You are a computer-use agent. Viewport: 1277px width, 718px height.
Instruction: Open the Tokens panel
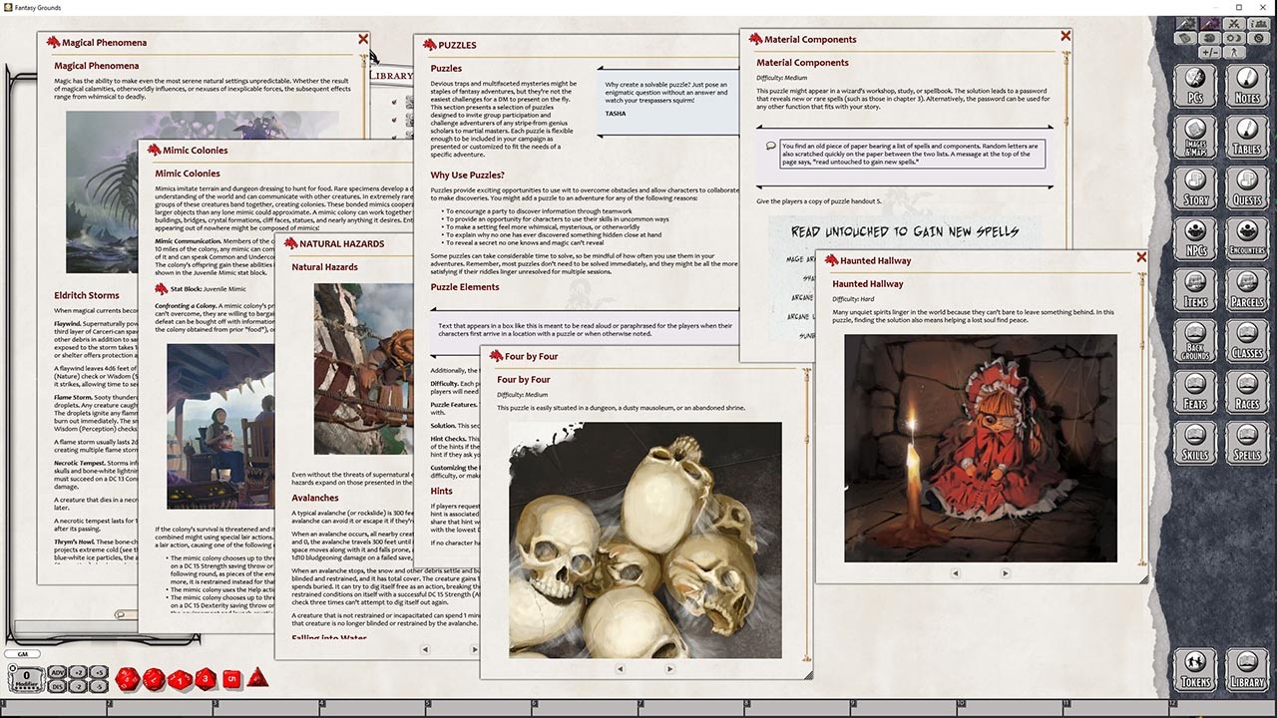click(x=1197, y=668)
